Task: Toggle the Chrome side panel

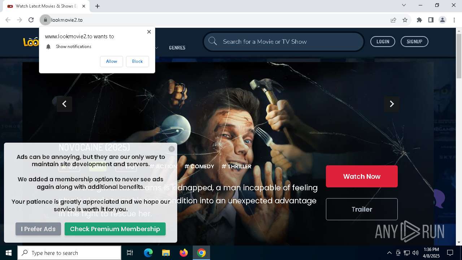Action: pyautogui.click(x=431, y=20)
